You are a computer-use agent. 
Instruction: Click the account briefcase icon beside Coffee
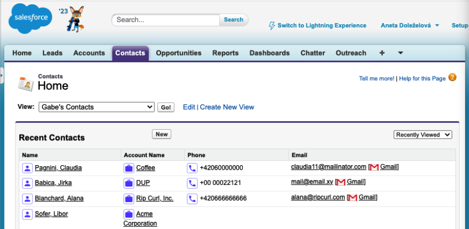coord(129,168)
